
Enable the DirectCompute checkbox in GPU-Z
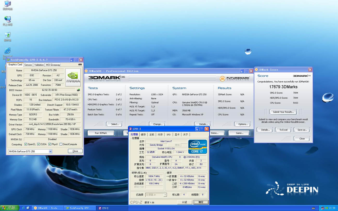[61, 144]
